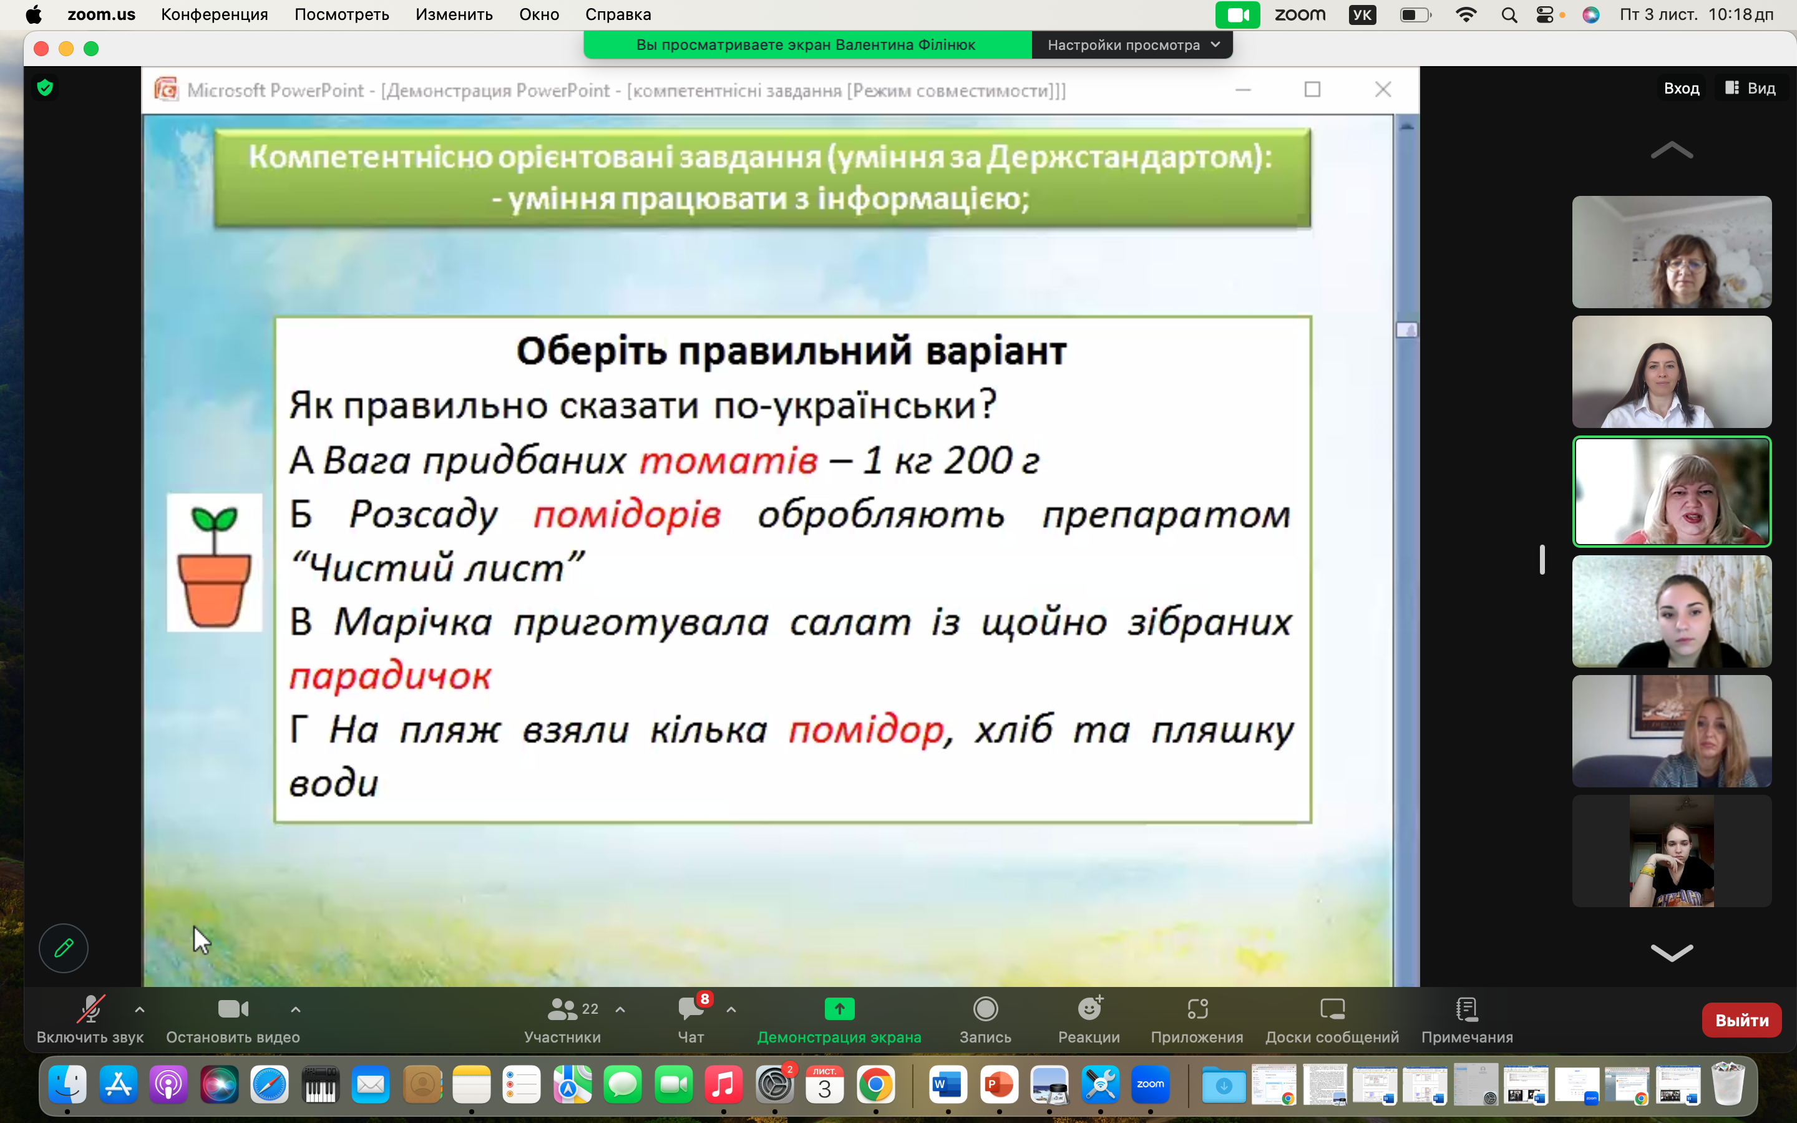Expand video options arrow beside camera
The height and width of the screenshot is (1123, 1797).
point(296,1009)
